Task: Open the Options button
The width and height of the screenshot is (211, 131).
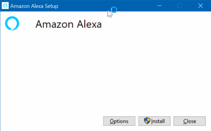Action: [x=119, y=121]
